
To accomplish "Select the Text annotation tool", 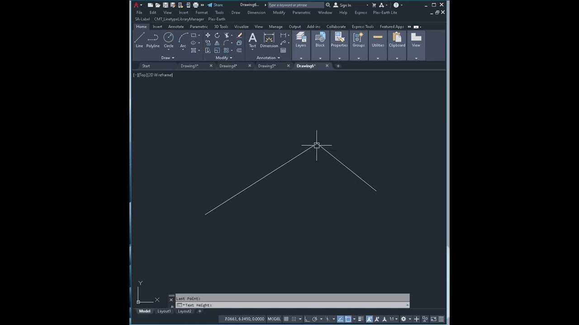I will tap(252, 40).
